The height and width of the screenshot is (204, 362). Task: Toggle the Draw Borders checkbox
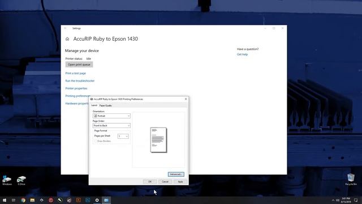(x=95, y=141)
